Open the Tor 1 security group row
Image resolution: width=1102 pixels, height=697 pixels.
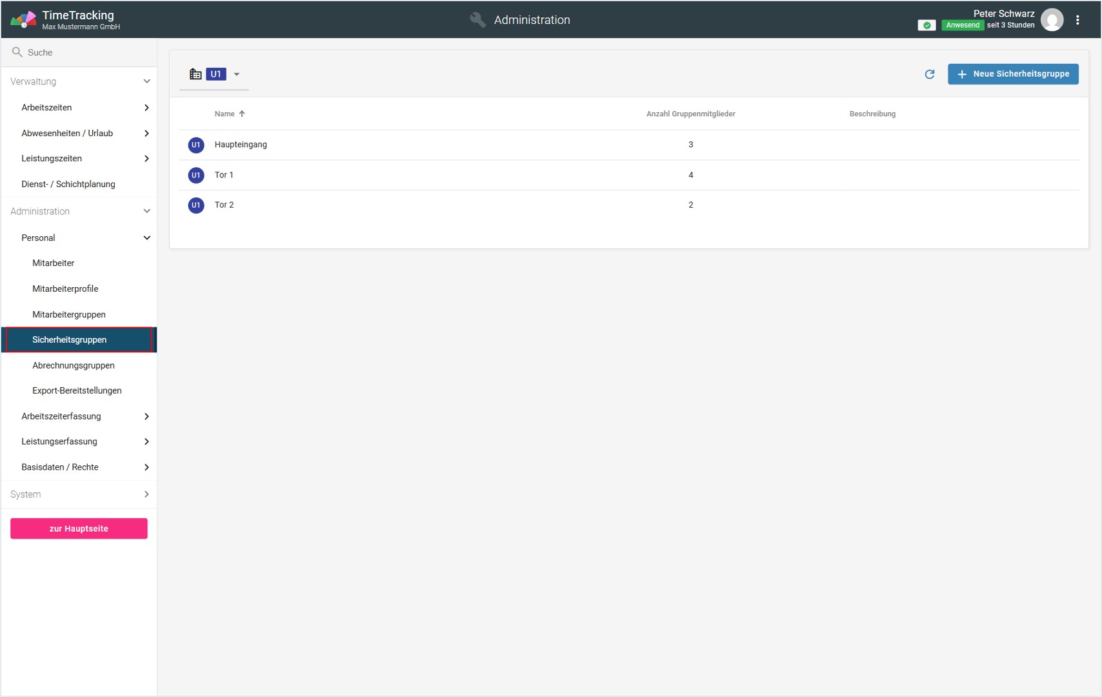point(225,175)
